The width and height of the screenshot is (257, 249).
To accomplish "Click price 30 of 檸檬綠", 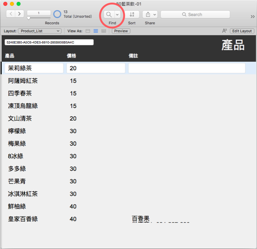I will tap(73, 131).
